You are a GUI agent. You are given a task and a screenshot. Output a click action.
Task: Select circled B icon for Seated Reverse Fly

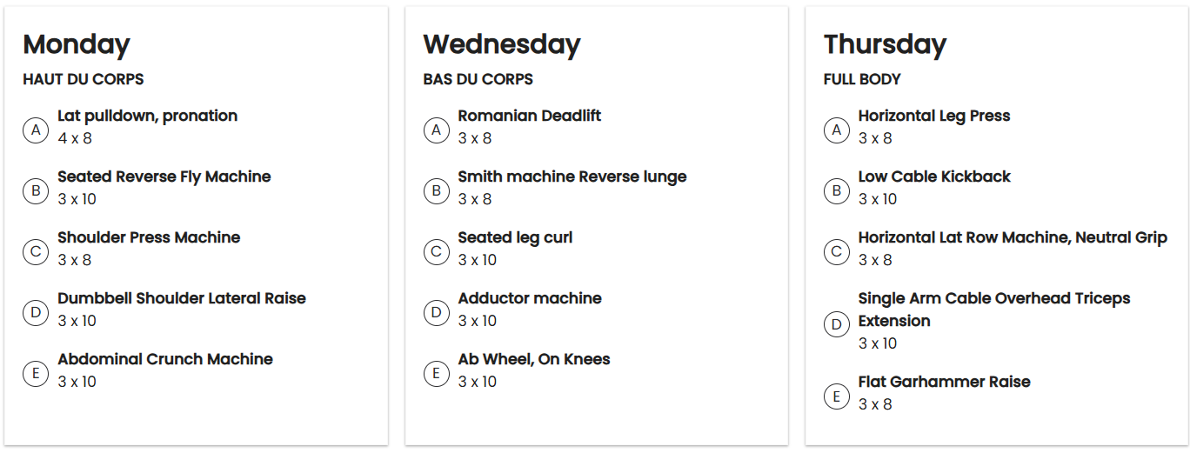pos(36,191)
